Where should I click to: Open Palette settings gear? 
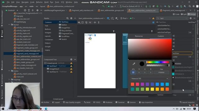click(71, 18)
